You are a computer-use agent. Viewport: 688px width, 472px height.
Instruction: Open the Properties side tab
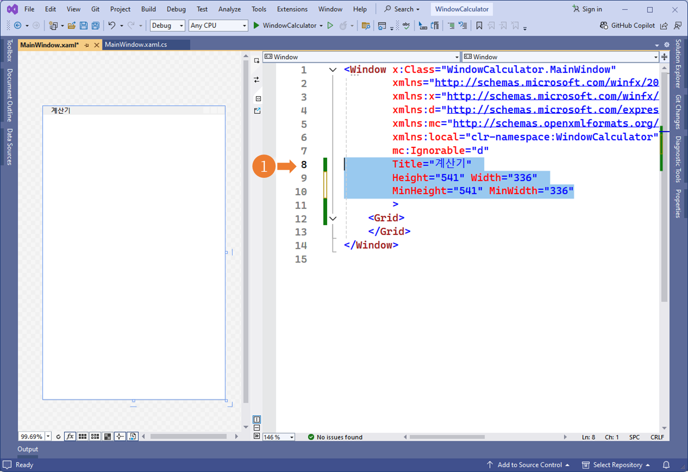[678, 203]
